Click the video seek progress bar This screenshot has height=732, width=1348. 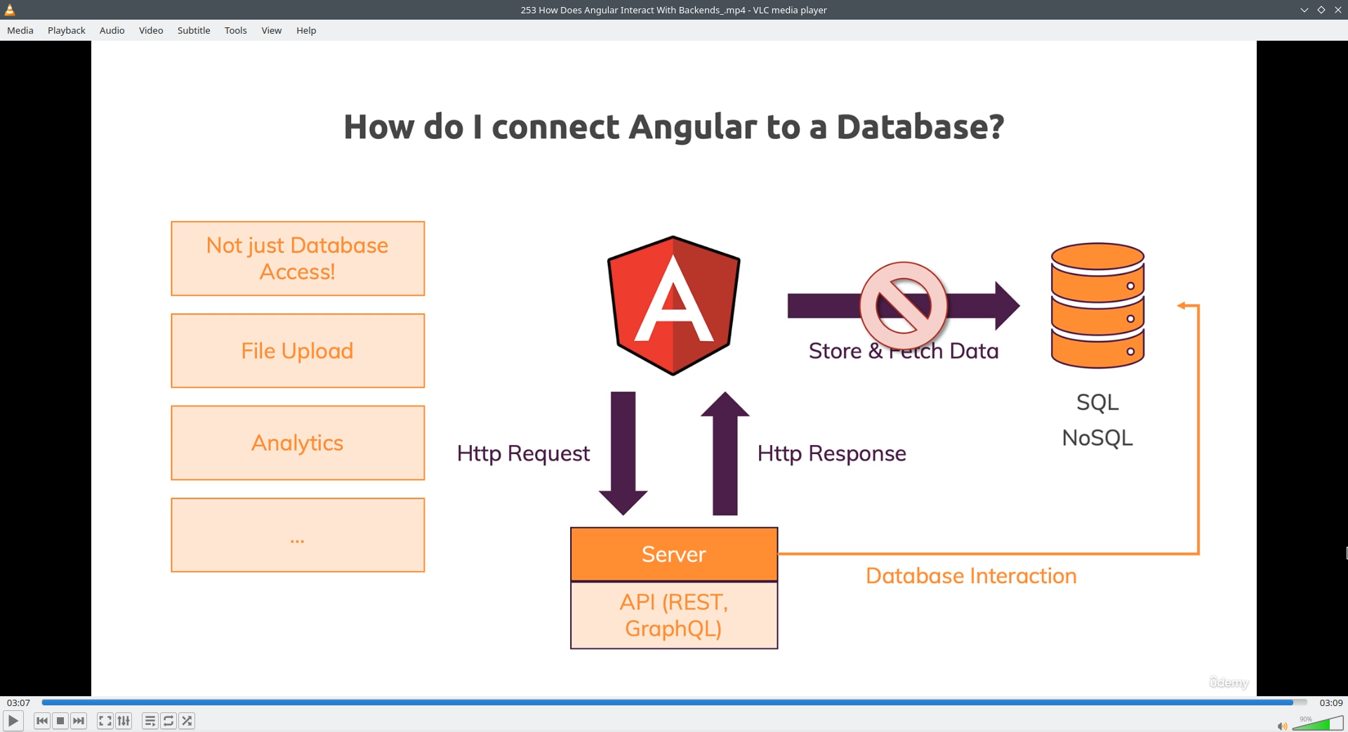click(x=674, y=702)
